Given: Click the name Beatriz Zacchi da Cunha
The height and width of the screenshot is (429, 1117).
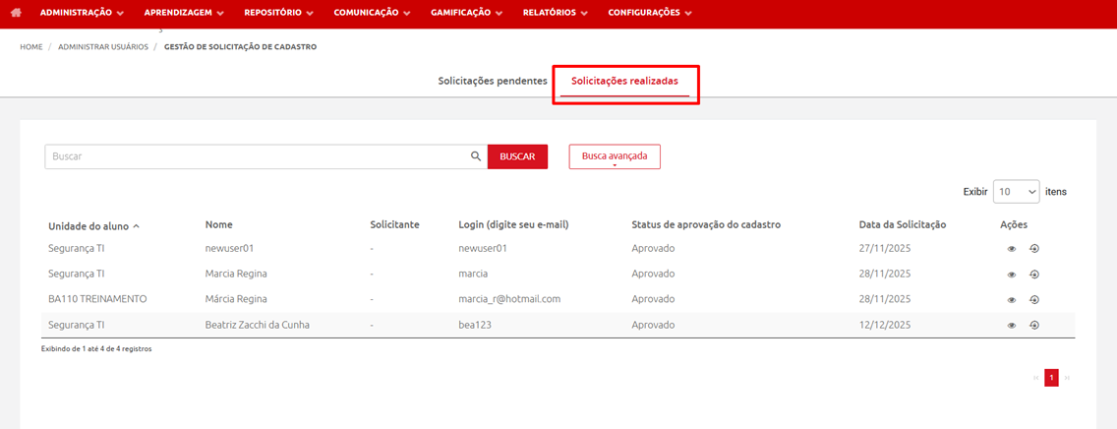Looking at the screenshot, I should click(258, 326).
